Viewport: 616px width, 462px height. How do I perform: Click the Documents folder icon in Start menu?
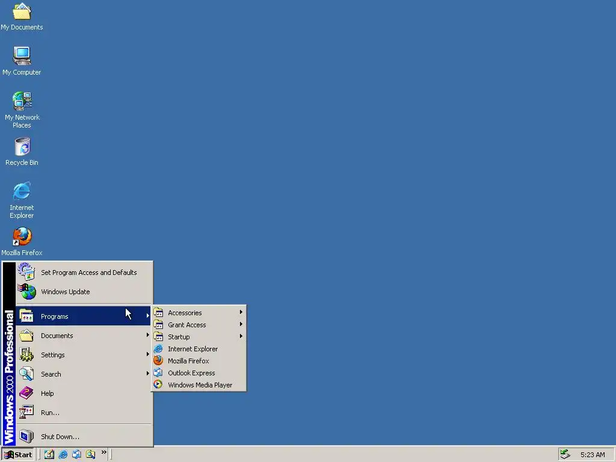[x=26, y=336]
